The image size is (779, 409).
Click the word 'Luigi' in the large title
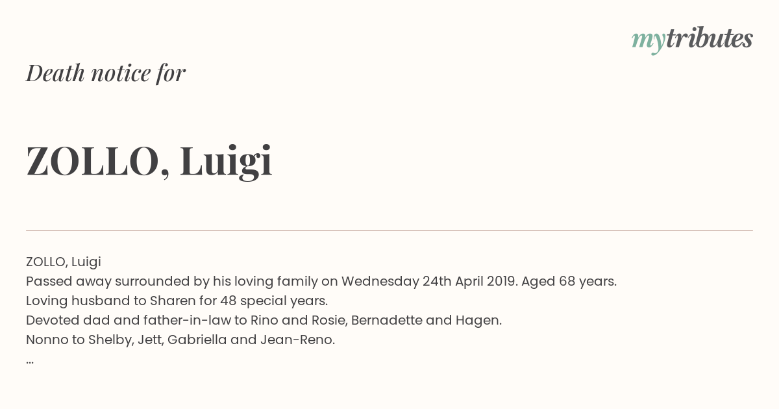tap(226, 162)
